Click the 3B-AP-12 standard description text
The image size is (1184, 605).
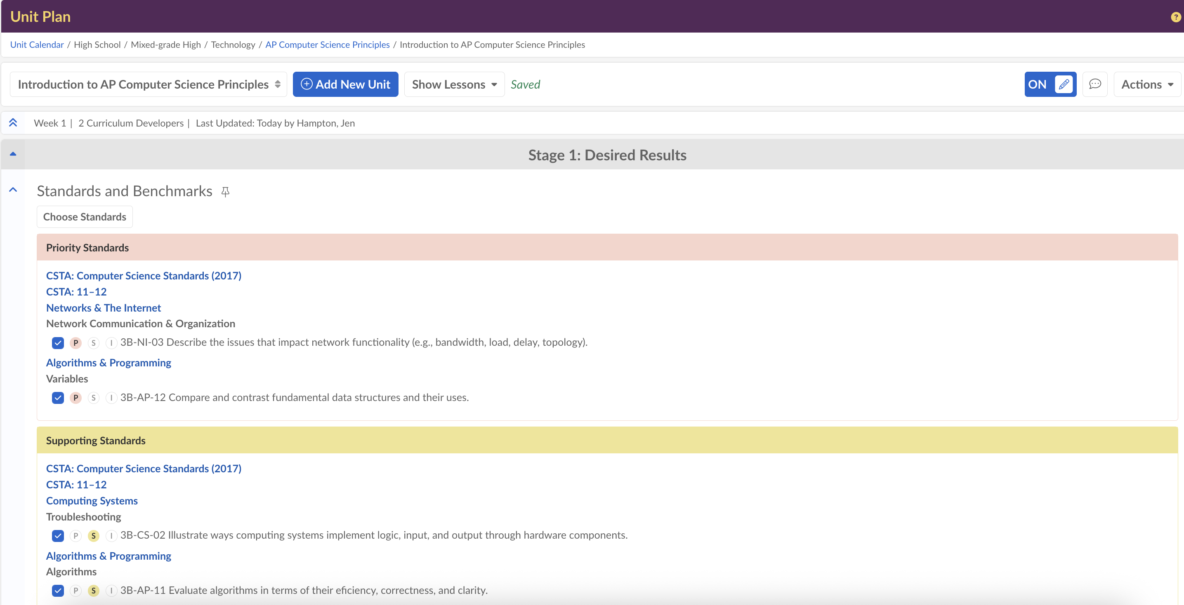tap(295, 398)
